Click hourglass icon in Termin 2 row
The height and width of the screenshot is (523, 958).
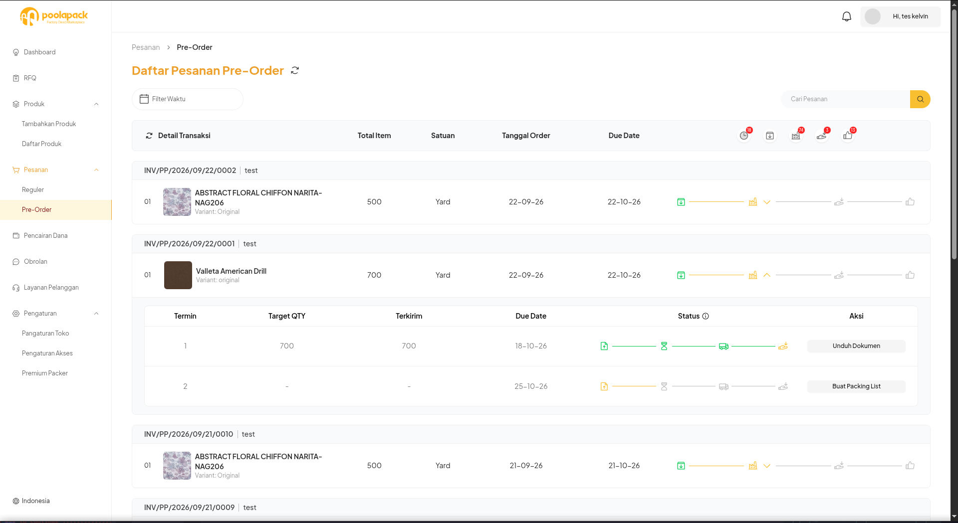click(x=664, y=386)
